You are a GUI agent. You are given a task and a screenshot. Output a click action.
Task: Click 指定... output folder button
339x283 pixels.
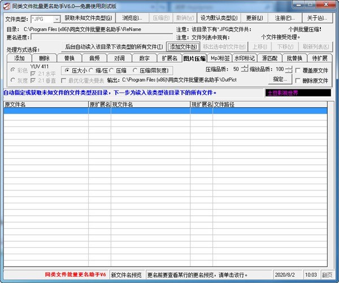277,80
